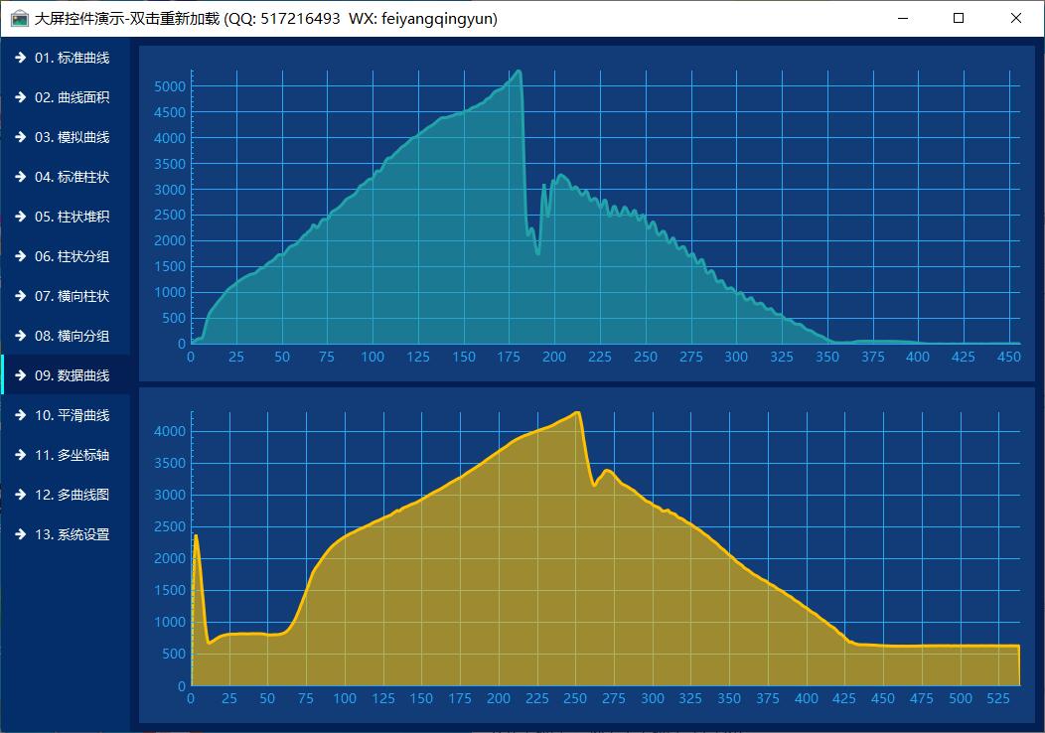The image size is (1045, 733).
Task: Select the 07. 横向柱状 menu item
Action: tap(72, 296)
